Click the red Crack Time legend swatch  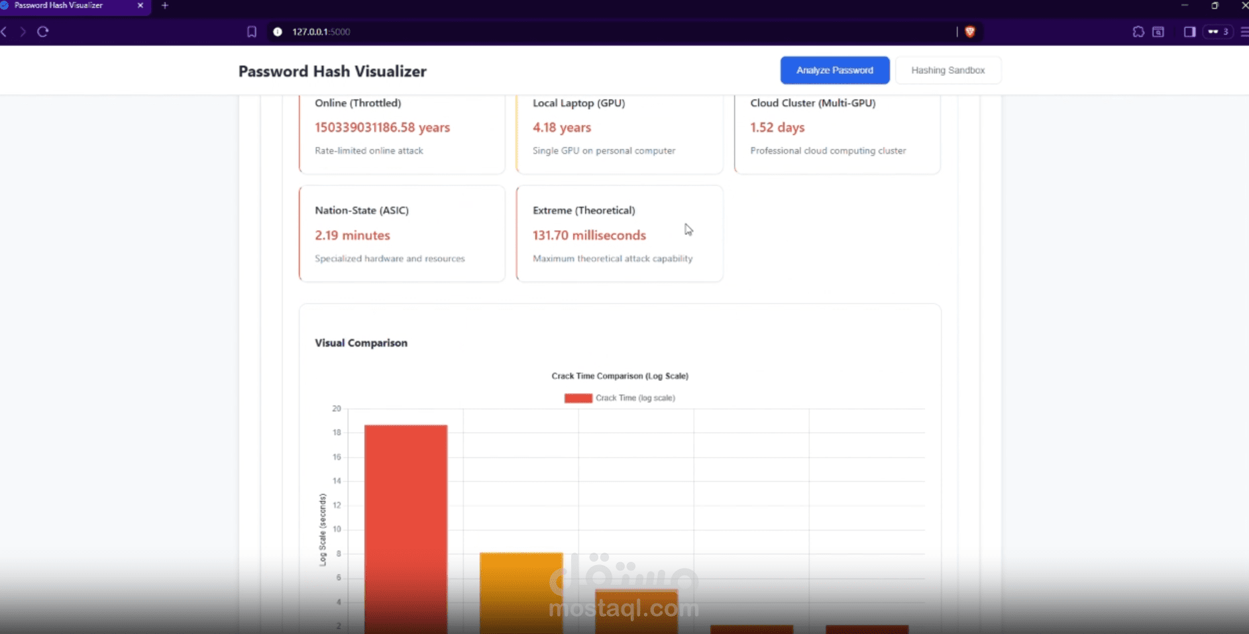[x=578, y=397]
